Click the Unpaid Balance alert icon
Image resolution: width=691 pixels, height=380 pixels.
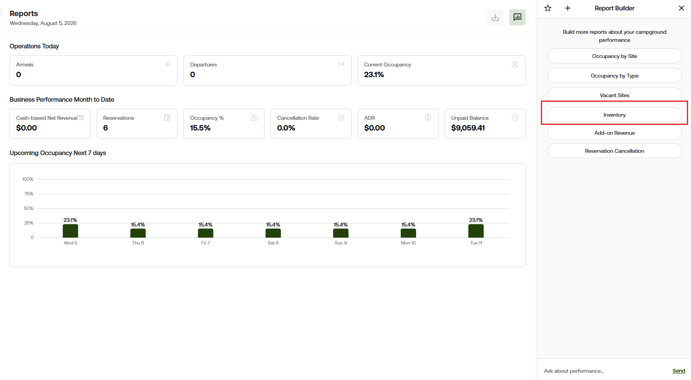pos(515,117)
